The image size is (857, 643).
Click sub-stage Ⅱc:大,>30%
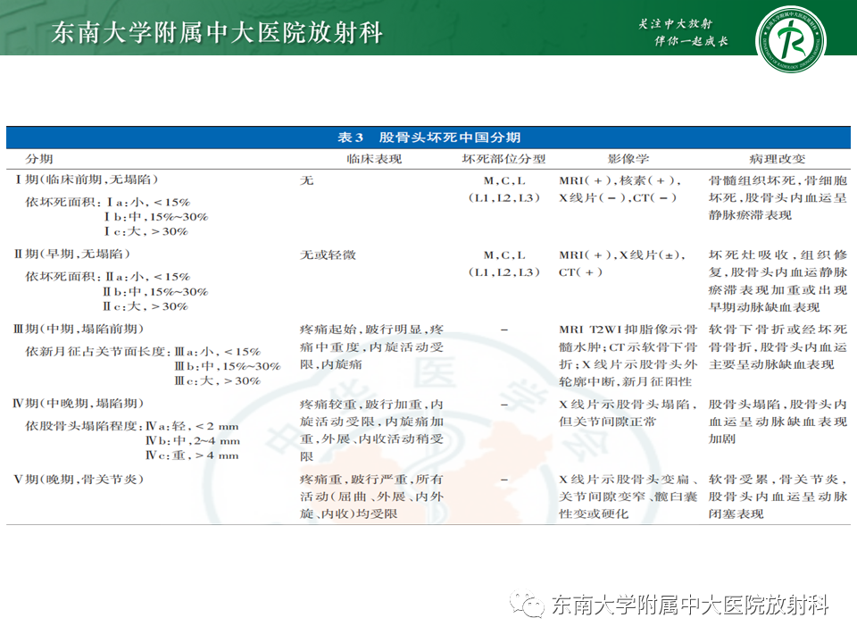tap(146, 306)
